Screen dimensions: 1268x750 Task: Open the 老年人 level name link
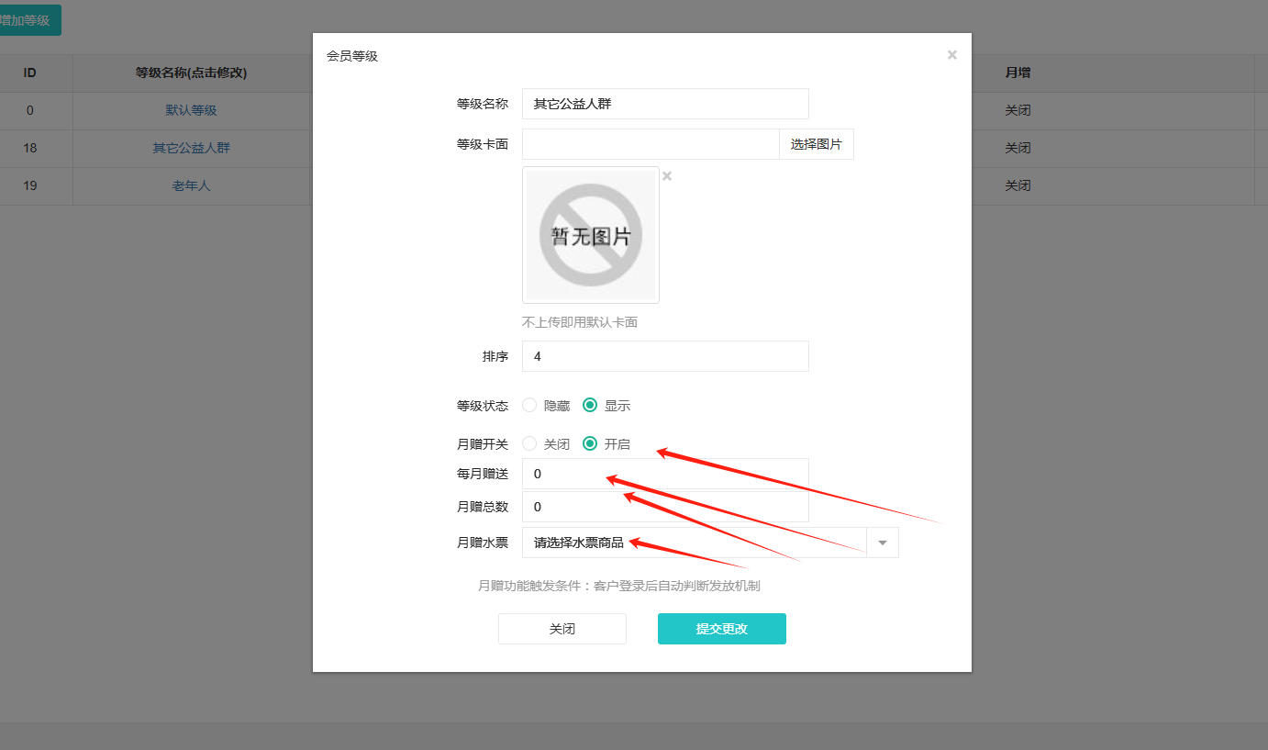coord(191,185)
